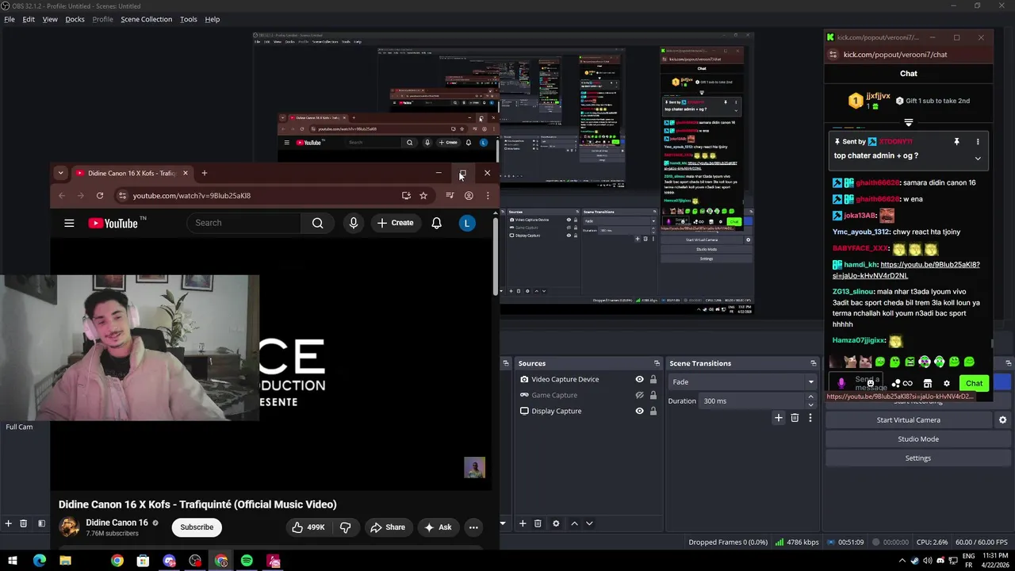This screenshot has width=1015, height=571.
Task: Remove the selected scene
Action: pos(23,523)
